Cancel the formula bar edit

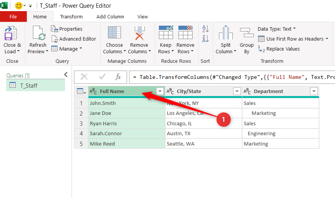(x=84, y=77)
